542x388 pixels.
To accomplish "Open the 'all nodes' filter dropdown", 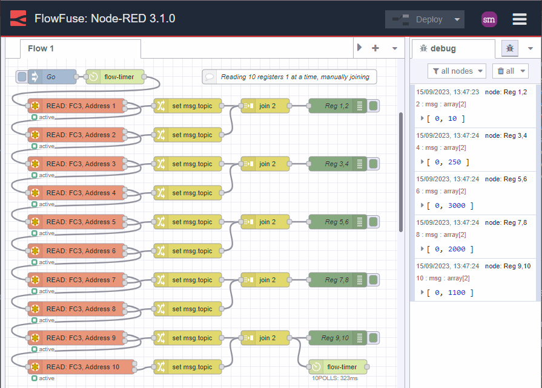I will (457, 71).
